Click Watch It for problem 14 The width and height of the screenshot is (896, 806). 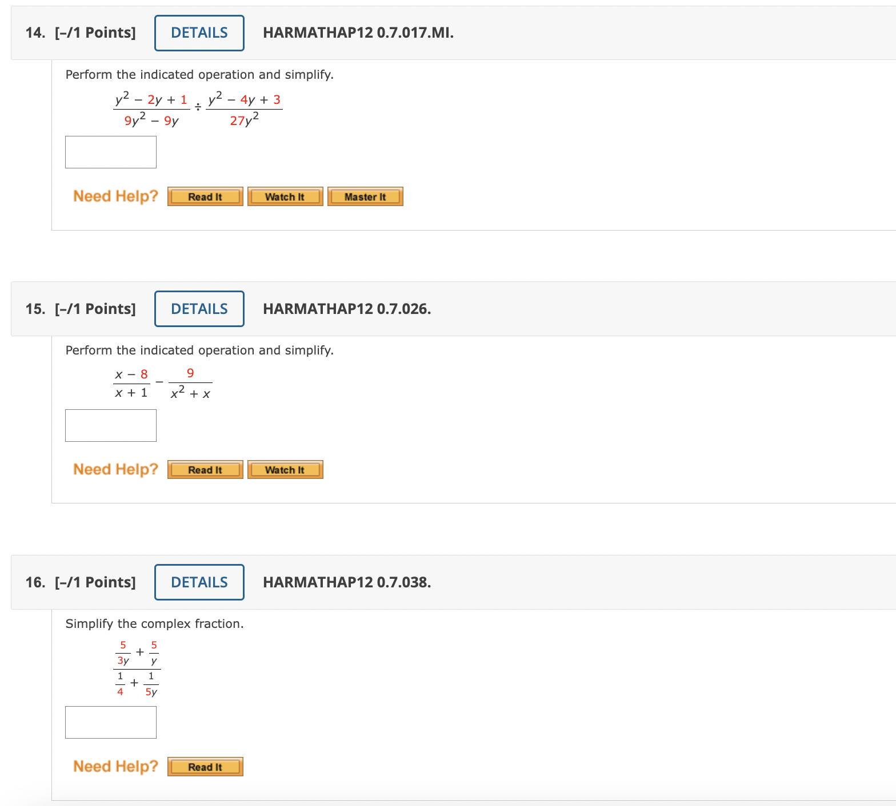pos(285,196)
